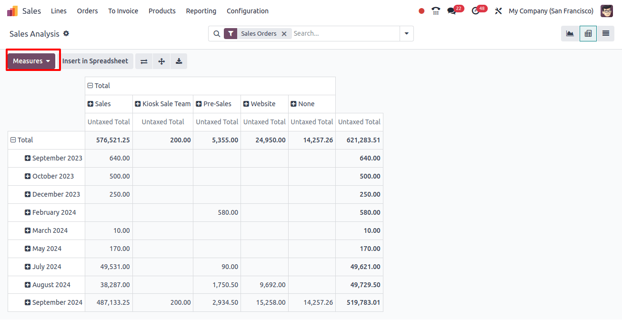The image size is (622, 320).
Task: Click the 519,783.01 row total cell
Action: point(359,302)
